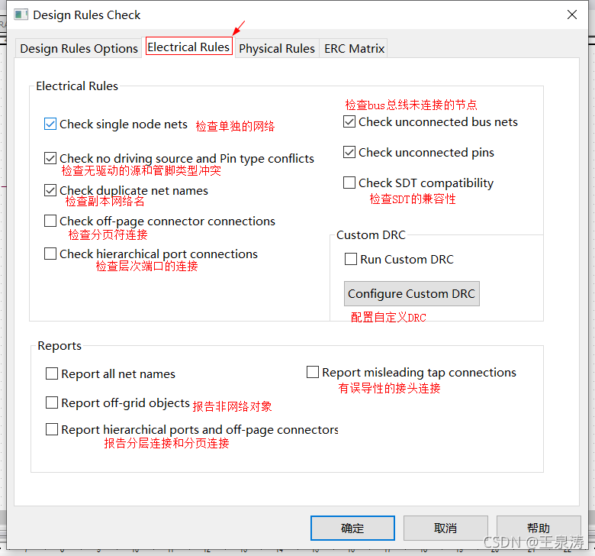Click the 确定 confirm button
Screen dimensions: 595x556
click(352, 528)
